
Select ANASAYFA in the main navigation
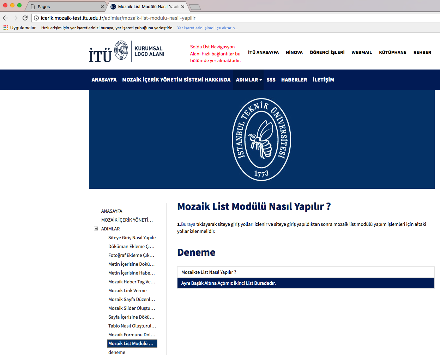click(104, 80)
